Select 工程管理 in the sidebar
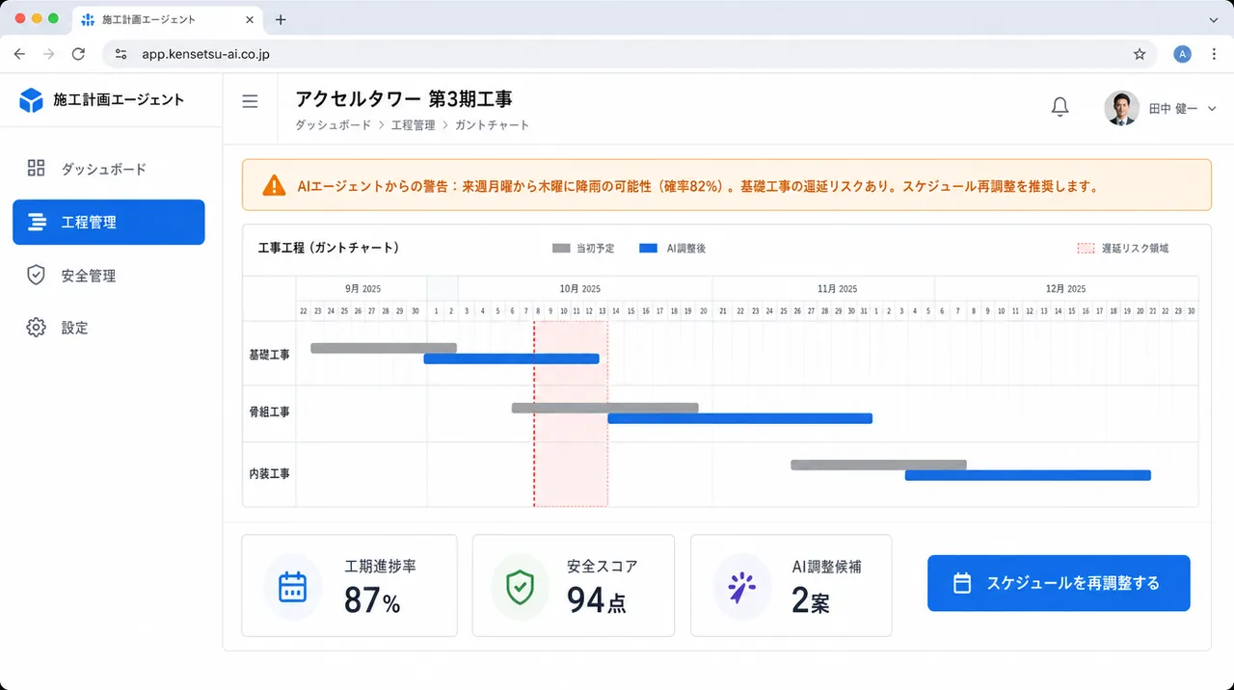The image size is (1234, 690). [x=109, y=222]
